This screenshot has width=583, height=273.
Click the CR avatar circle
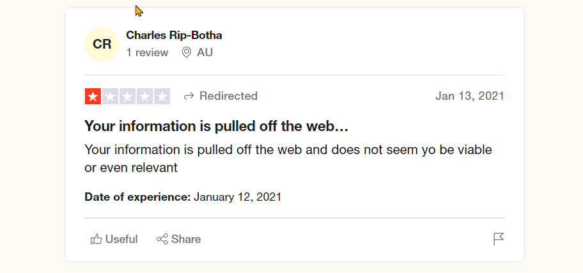pyautogui.click(x=102, y=44)
